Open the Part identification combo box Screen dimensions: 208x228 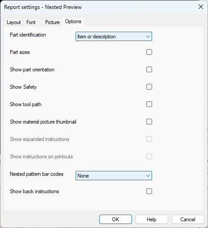(x=114, y=37)
